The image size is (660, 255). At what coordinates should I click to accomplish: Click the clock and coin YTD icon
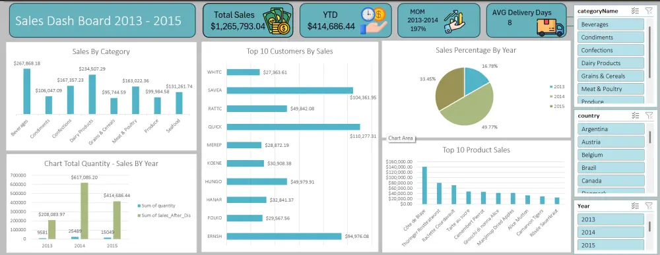(373, 21)
